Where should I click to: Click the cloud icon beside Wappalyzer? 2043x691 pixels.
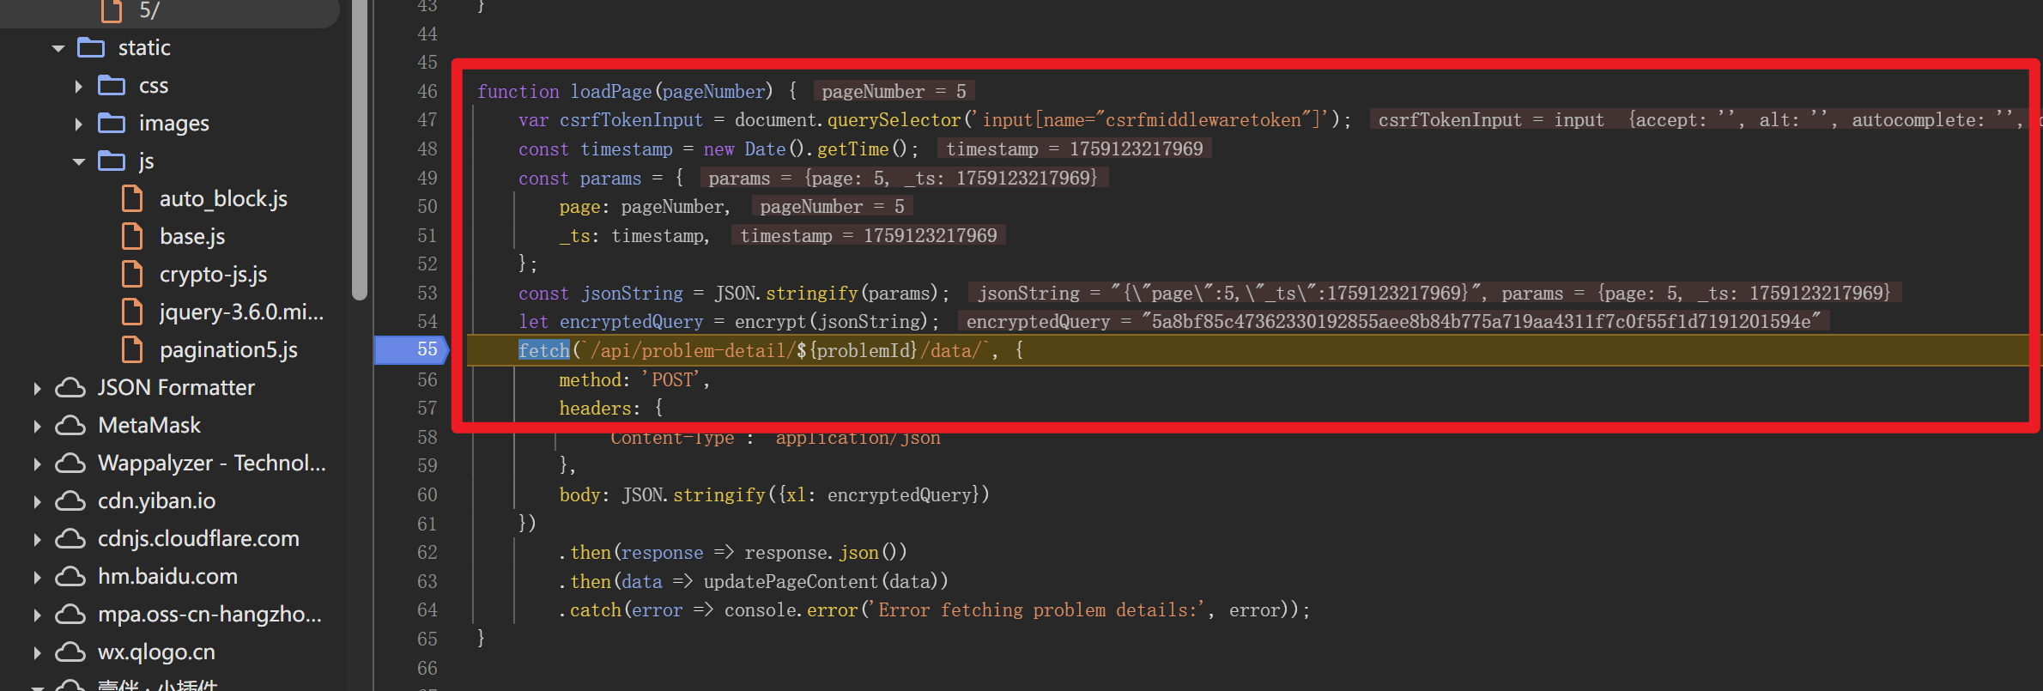[70, 464]
